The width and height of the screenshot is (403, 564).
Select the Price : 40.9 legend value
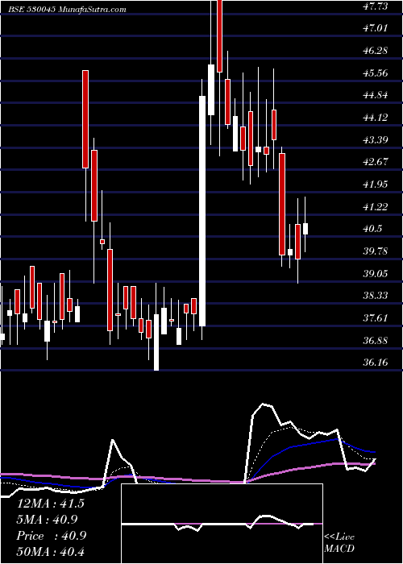[x=52, y=536]
